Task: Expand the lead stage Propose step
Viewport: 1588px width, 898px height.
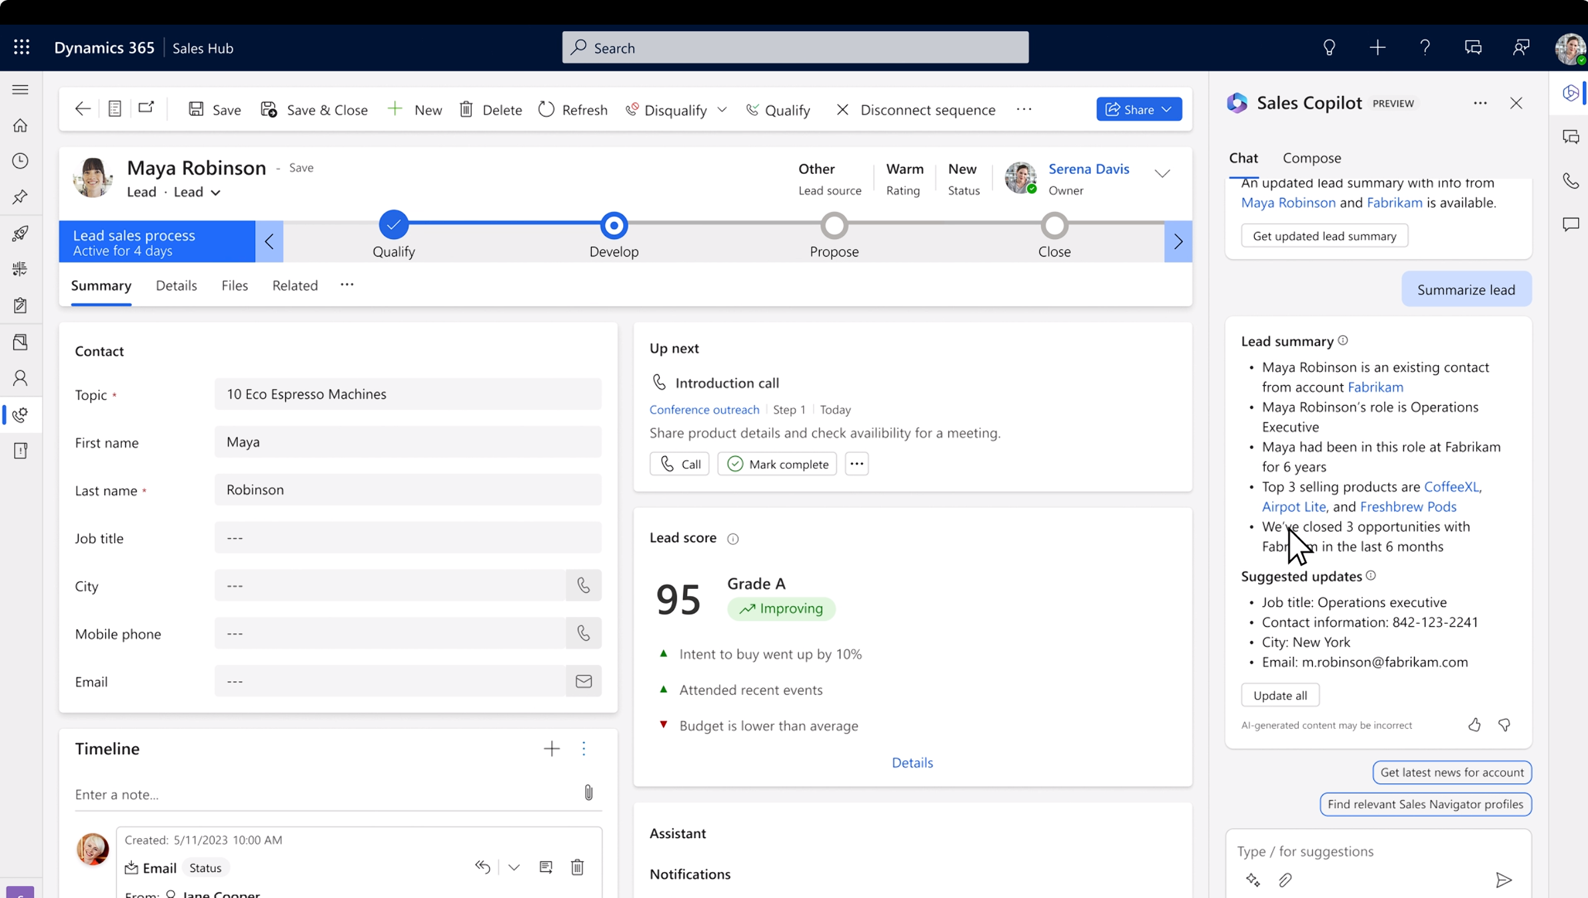Action: click(x=833, y=226)
